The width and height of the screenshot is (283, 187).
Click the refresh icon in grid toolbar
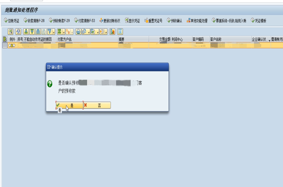pyautogui.click(x=18, y=31)
